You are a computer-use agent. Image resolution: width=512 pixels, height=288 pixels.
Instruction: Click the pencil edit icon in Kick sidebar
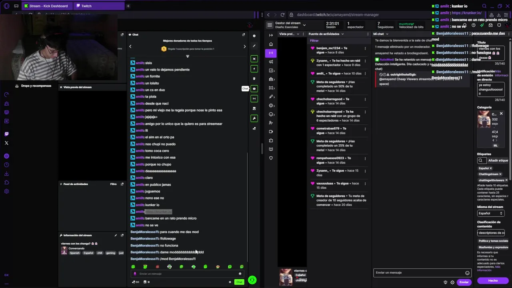(254, 47)
